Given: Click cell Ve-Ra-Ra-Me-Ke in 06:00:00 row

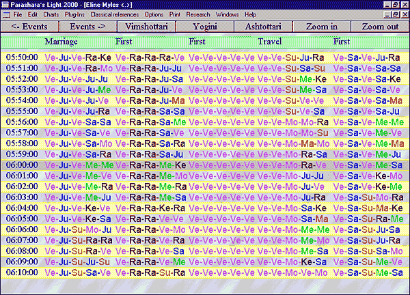Looking at the screenshot, I should coord(151,165).
